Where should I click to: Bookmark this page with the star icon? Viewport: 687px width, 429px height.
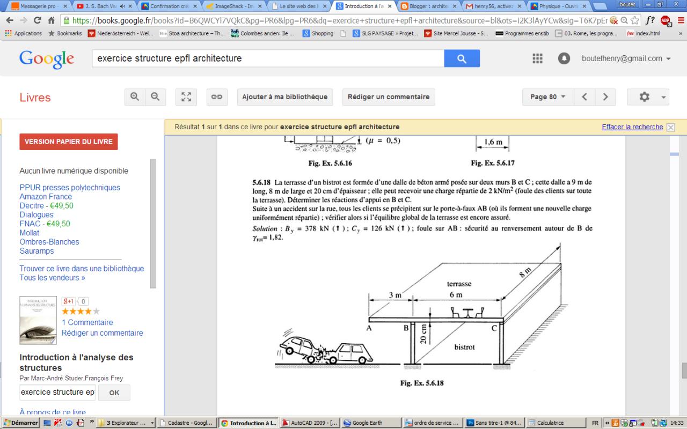[635, 21]
